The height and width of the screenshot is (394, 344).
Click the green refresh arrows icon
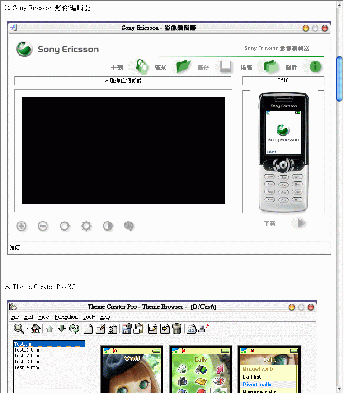pos(74,329)
